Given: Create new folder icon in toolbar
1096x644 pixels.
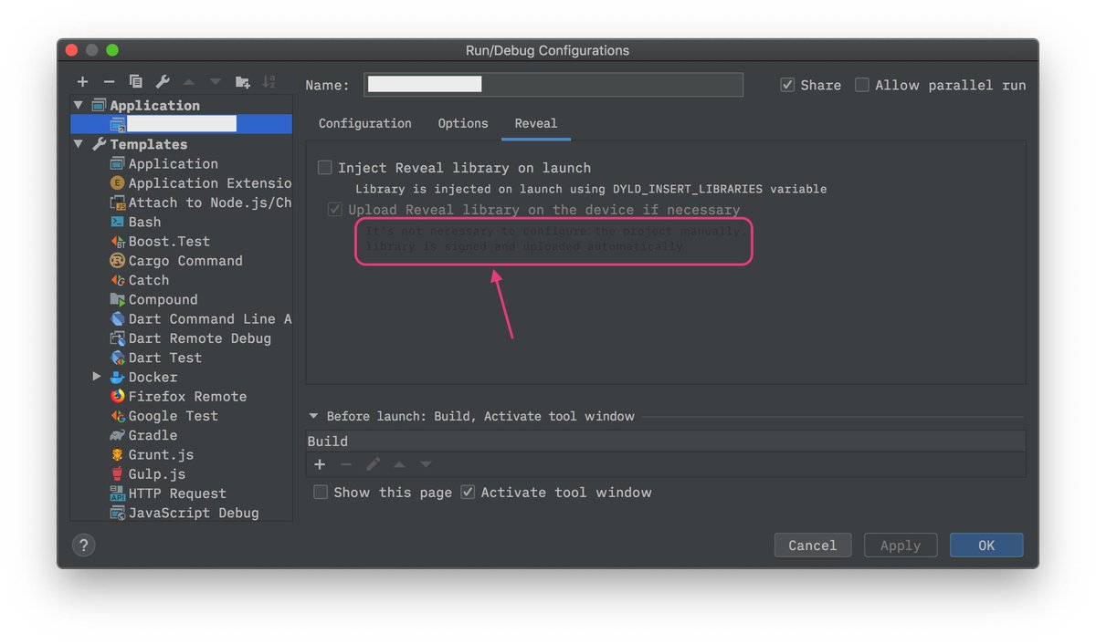Looking at the screenshot, I should pyautogui.click(x=242, y=82).
